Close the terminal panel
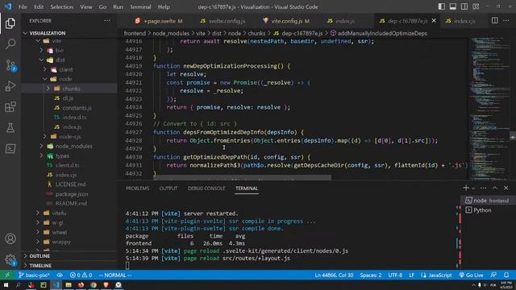Screen dimensions: 516x290 (506, 188)
